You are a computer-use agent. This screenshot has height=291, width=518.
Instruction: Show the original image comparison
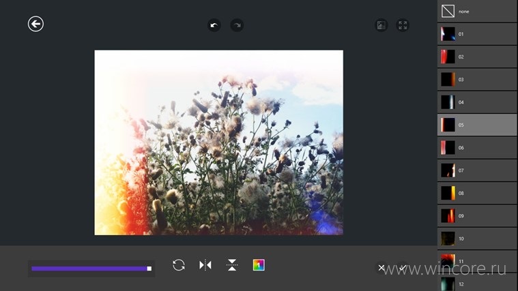click(382, 25)
